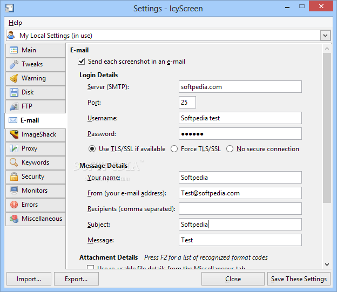Click the Security padlock icon
This screenshot has width=337, height=292.
click(x=14, y=176)
